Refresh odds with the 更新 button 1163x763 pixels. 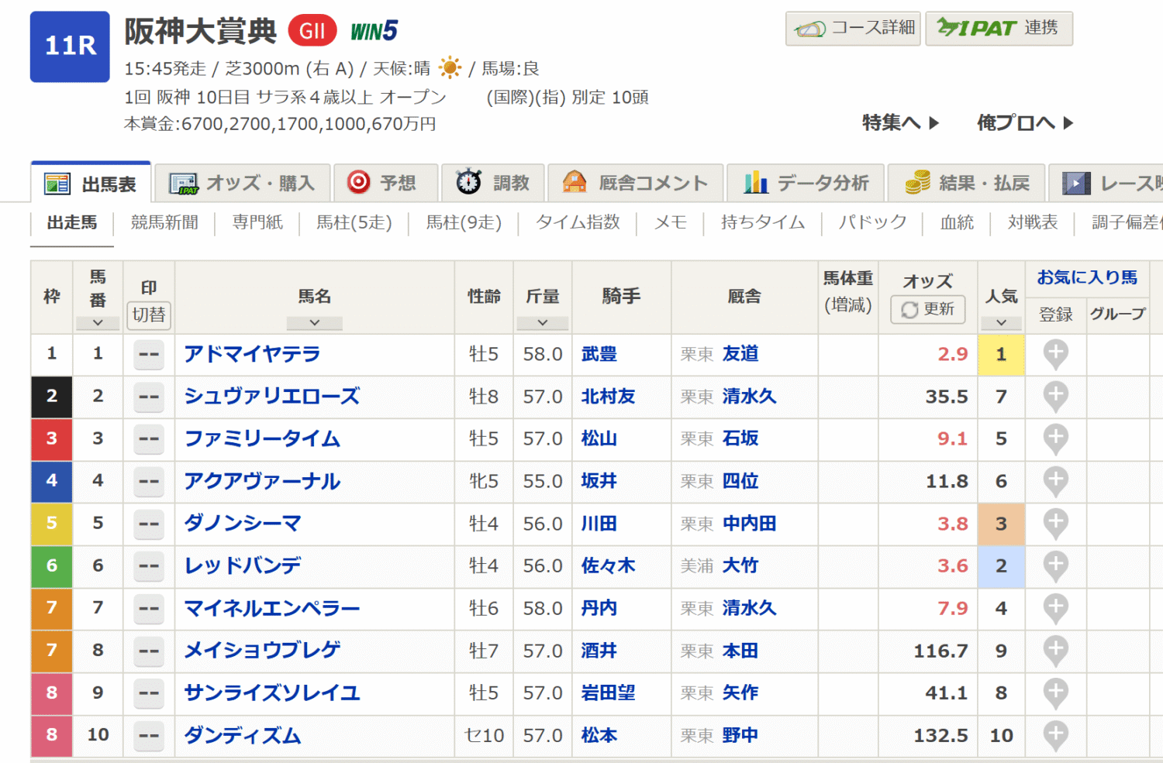tap(928, 309)
